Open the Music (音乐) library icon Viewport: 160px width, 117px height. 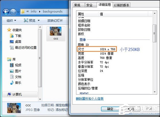12,82
